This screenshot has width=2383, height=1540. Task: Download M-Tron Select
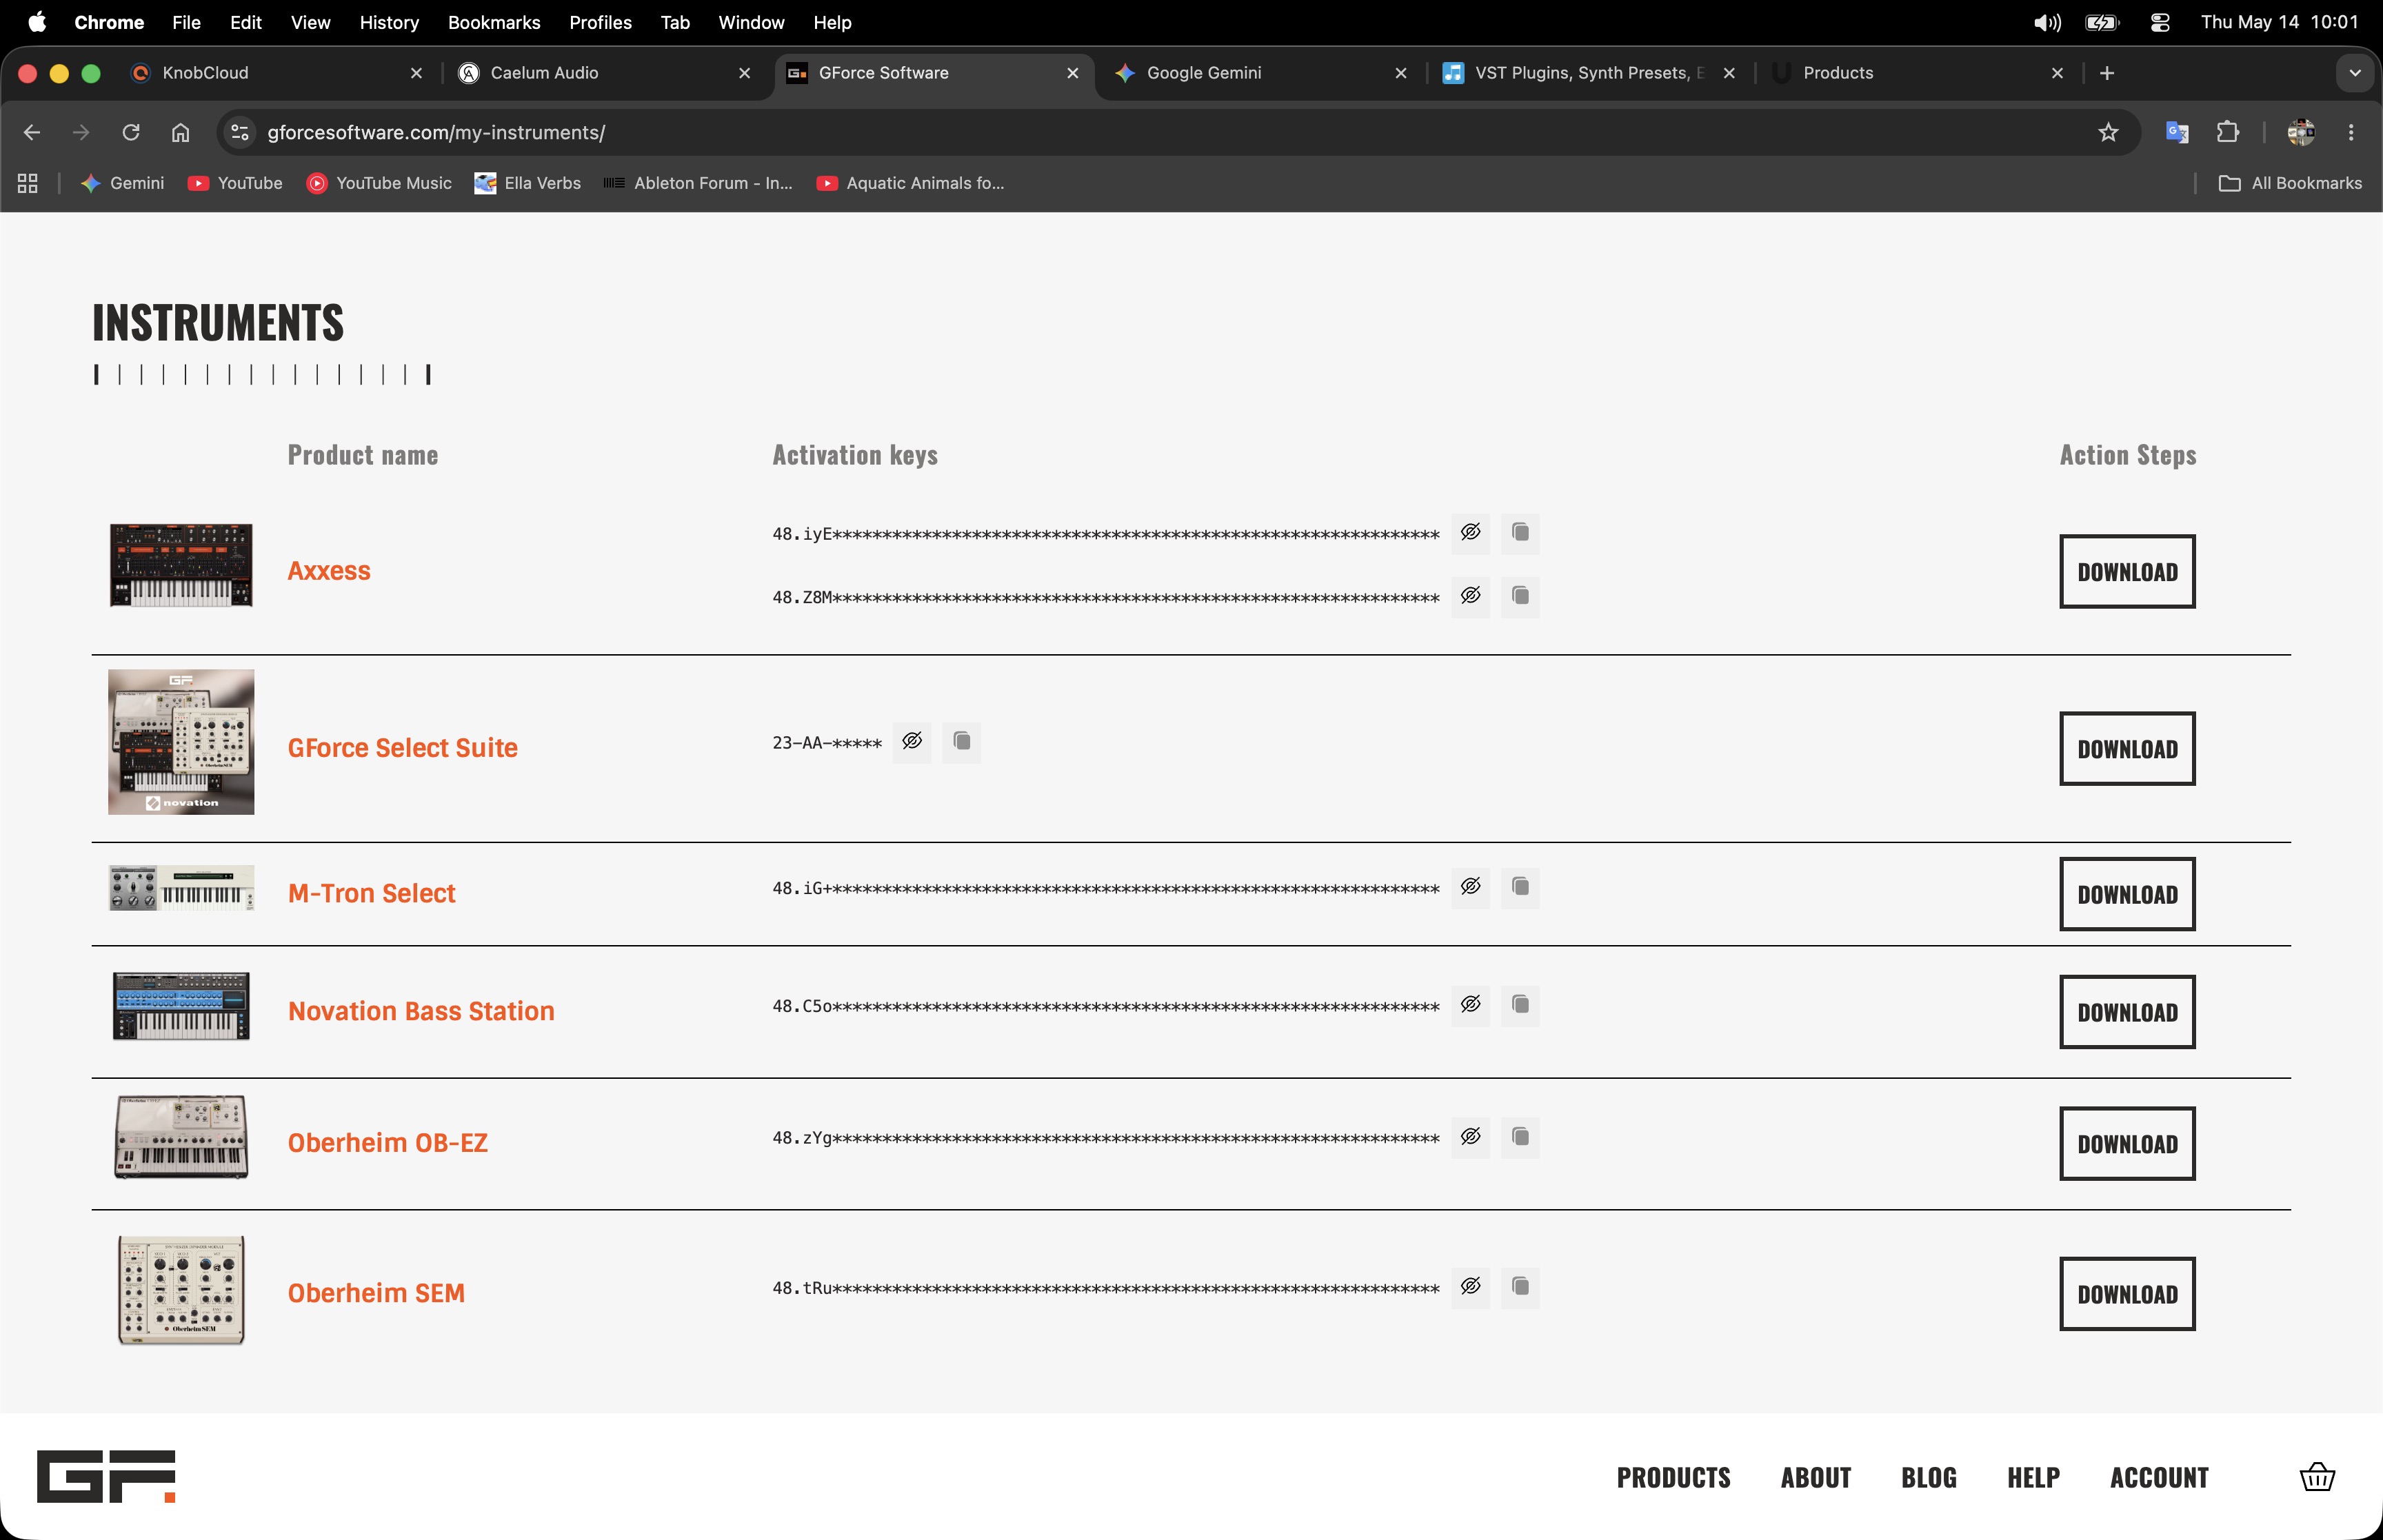tap(2127, 895)
